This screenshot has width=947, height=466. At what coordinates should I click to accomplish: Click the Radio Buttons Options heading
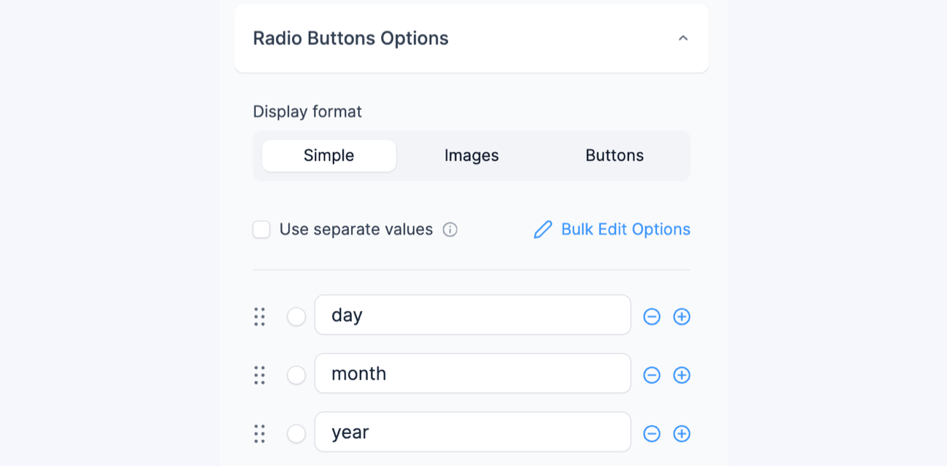[x=350, y=38]
